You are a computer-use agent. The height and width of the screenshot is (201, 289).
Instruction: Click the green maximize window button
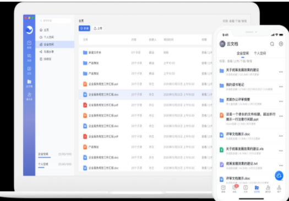33,18
